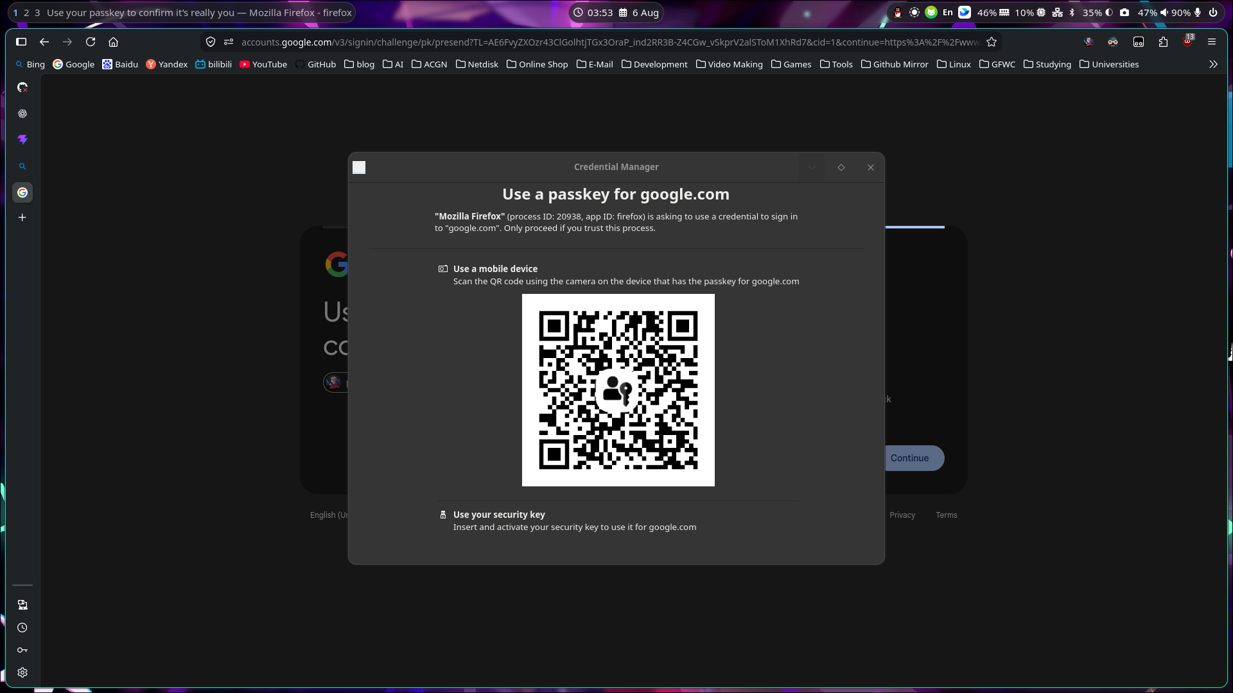The height and width of the screenshot is (693, 1233).
Task: Open the Tampermonkey-style square extension icon
Action: coord(1139,42)
